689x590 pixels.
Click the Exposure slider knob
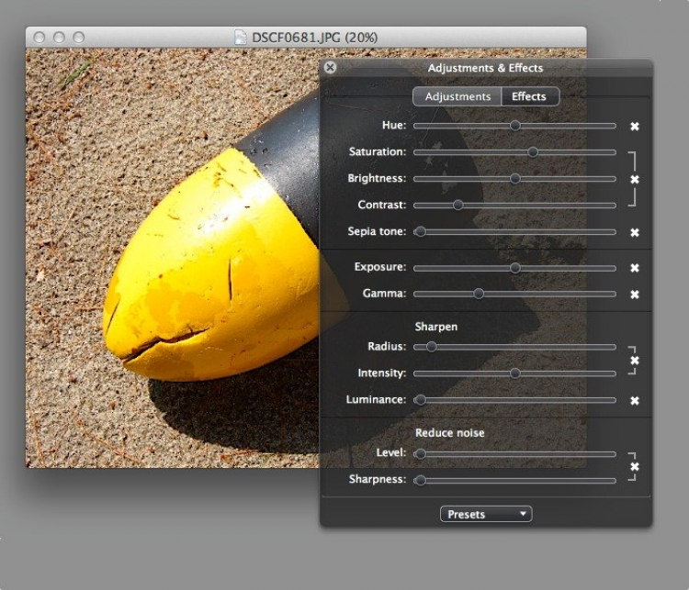pyautogui.click(x=515, y=268)
